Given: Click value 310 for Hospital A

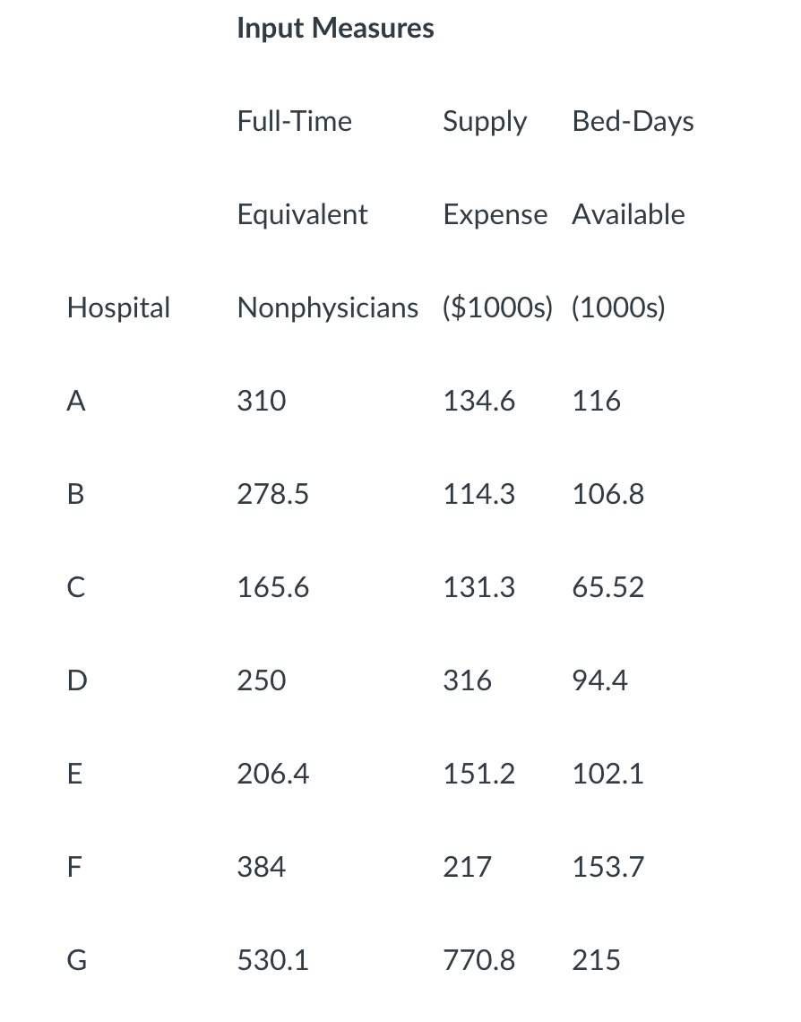Looking at the screenshot, I should (x=261, y=401).
